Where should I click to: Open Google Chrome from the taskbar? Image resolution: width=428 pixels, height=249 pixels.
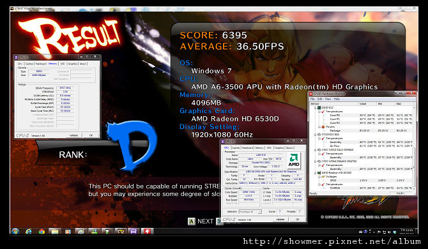pos(42,232)
